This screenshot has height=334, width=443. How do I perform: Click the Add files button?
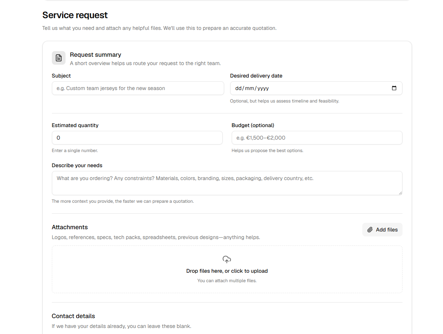pyautogui.click(x=382, y=230)
